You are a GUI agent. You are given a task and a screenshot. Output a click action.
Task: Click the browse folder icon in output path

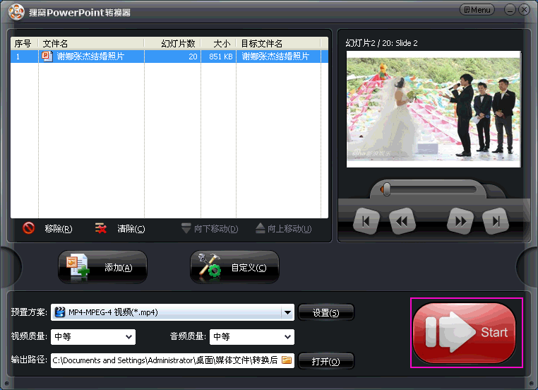pyautogui.click(x=287, y=360)
